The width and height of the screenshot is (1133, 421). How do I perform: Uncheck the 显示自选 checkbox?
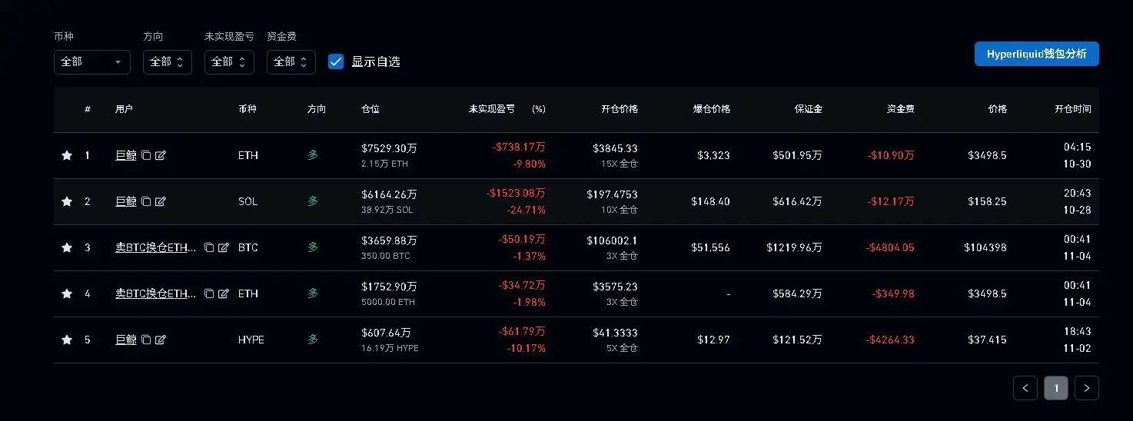point(336,61)
